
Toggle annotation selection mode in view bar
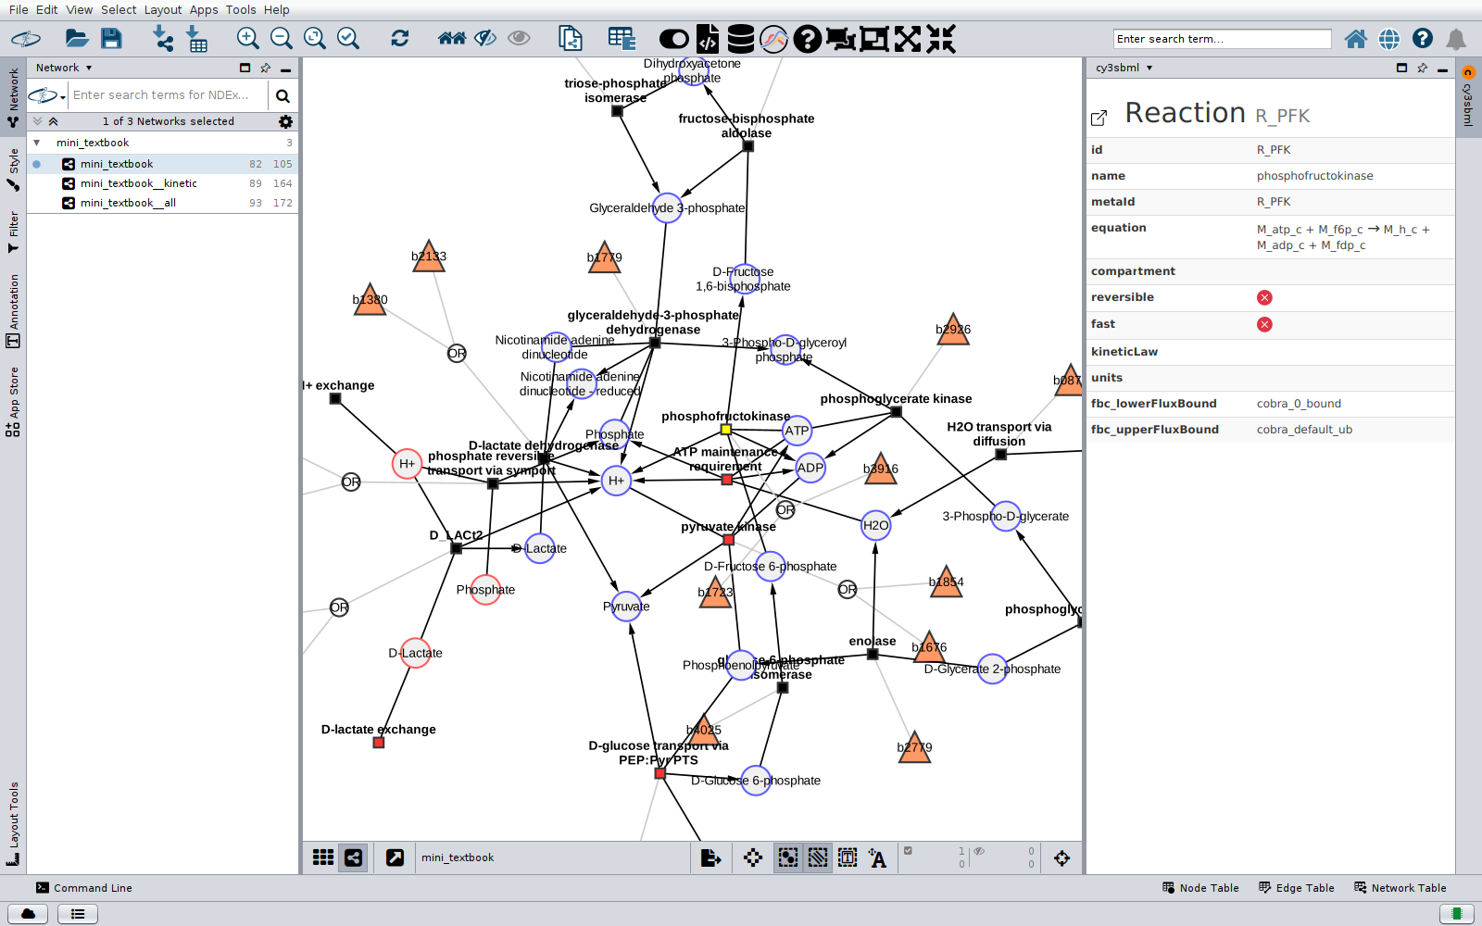[848, 857]
